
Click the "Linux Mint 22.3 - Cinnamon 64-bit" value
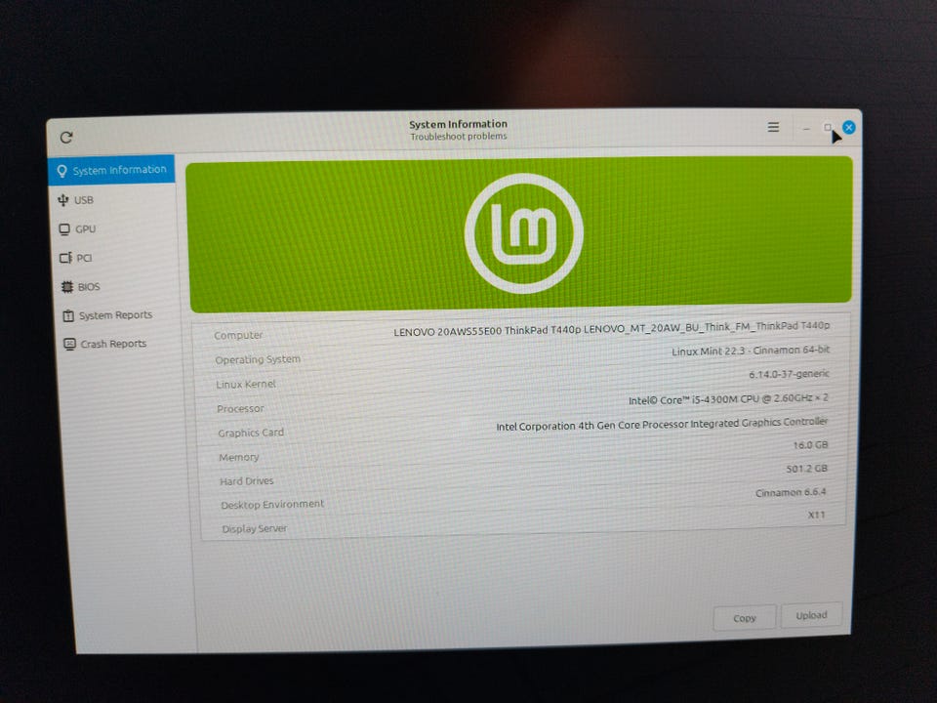(x=751, y=351)
